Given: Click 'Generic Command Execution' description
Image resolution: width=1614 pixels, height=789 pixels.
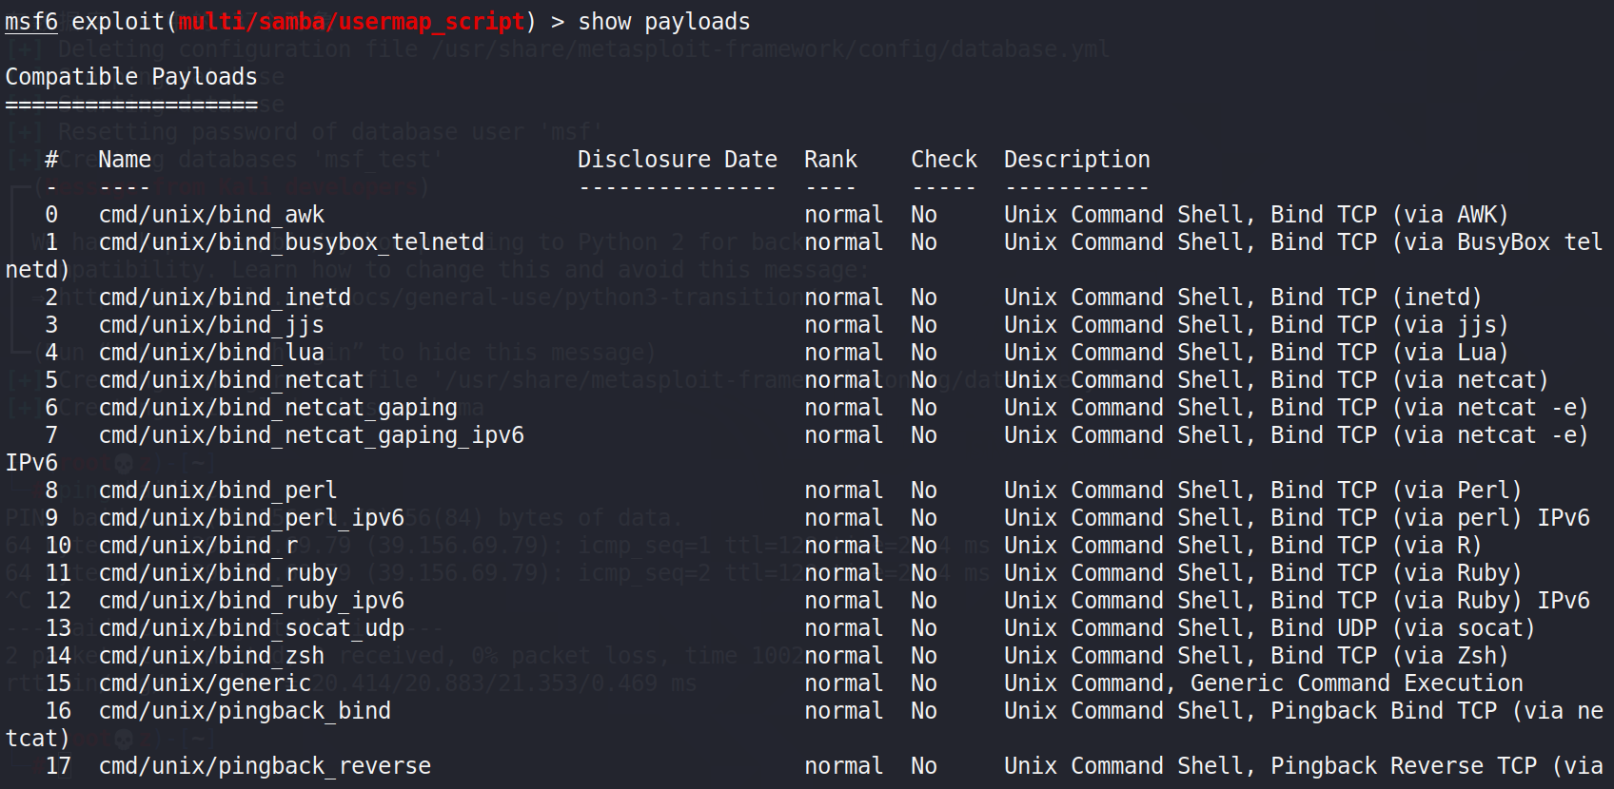Looking at the screenshot, I should pyautogui.click(x=1356, y=683).
